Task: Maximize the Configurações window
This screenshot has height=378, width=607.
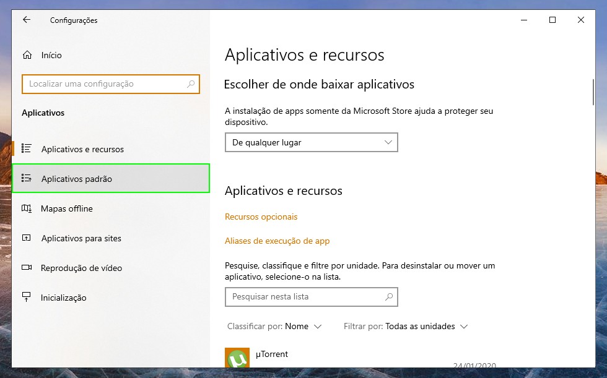Action: pos(552,20)
